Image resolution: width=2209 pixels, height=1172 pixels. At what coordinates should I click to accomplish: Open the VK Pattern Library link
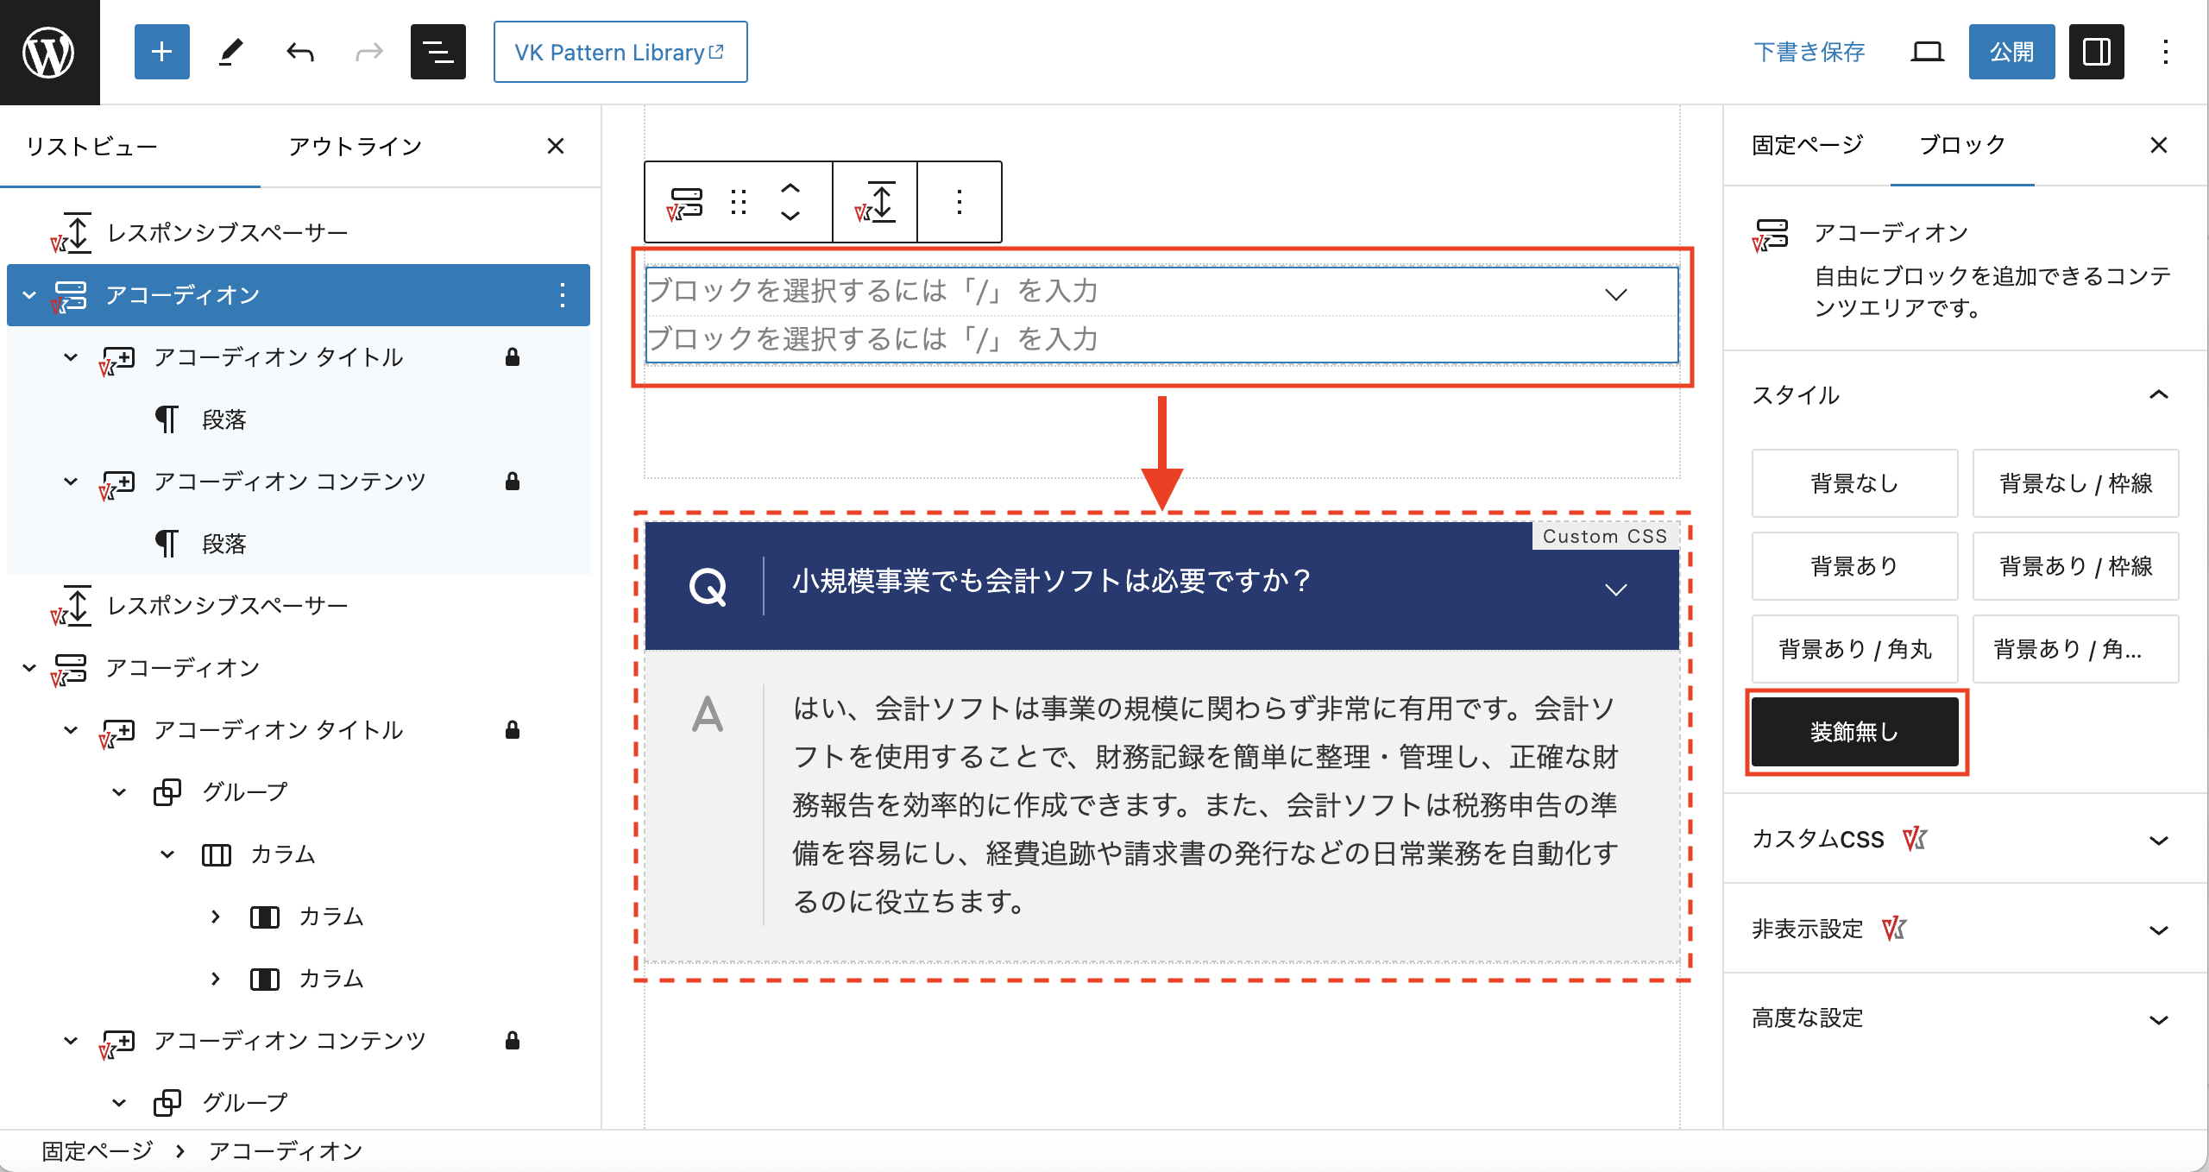620,52
